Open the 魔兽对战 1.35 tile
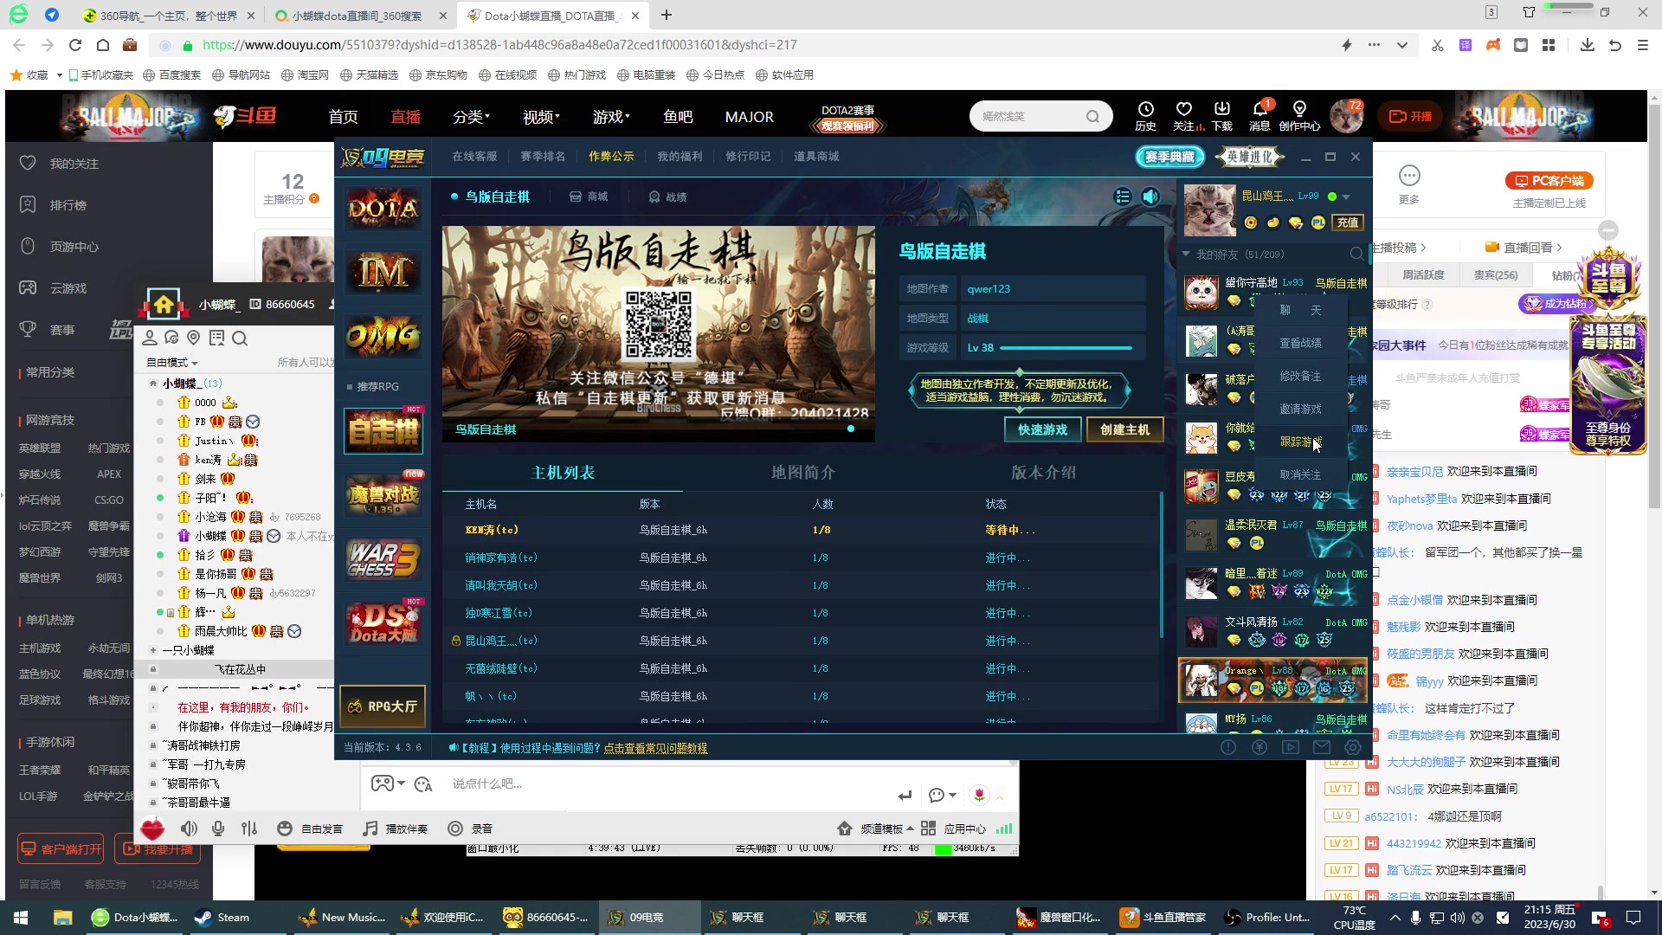Image resolution: width=1662 pixels, height=935 pixels. (x=384, y=495)
